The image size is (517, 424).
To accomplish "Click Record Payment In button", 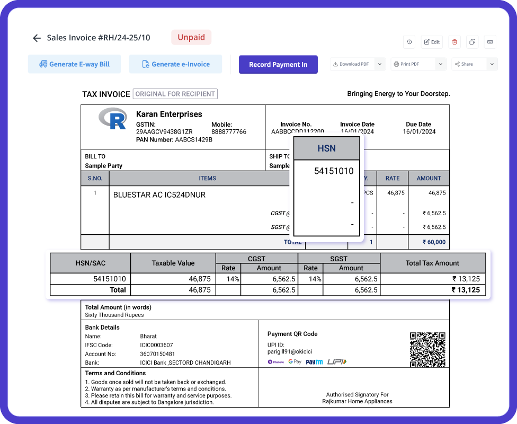I will click(278, 64).
